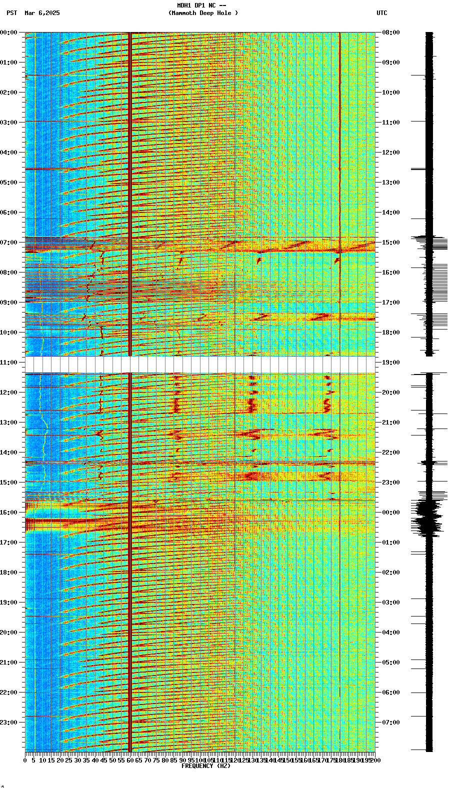The width and height of the screenshot is (451, 792).
Task: Click the 02:00 label on PST axis
Action: pyautogui.click(x=8, y=92)
